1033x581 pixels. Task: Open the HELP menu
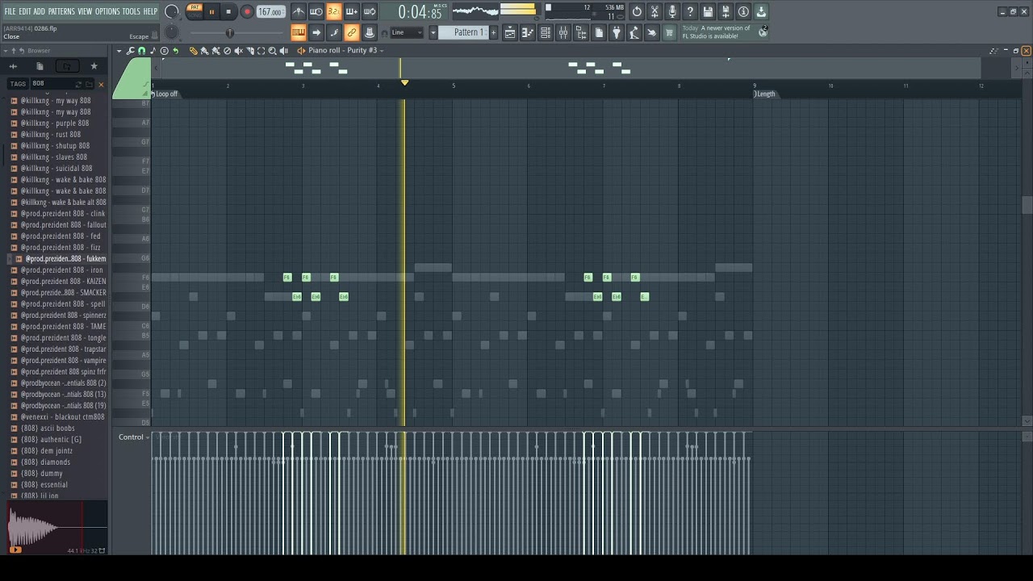pos(150,11)
